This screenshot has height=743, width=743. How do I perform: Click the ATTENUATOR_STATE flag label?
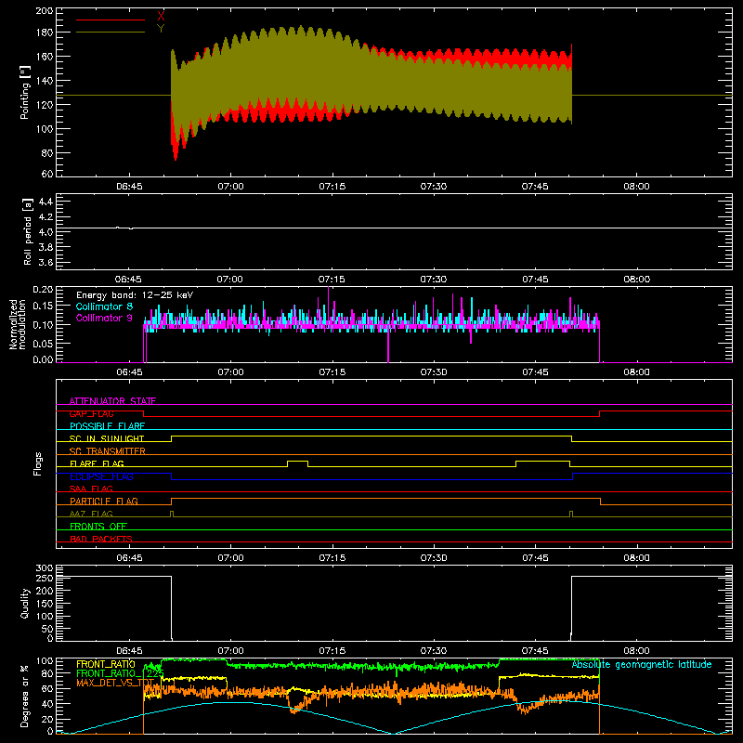coord(112,401)
